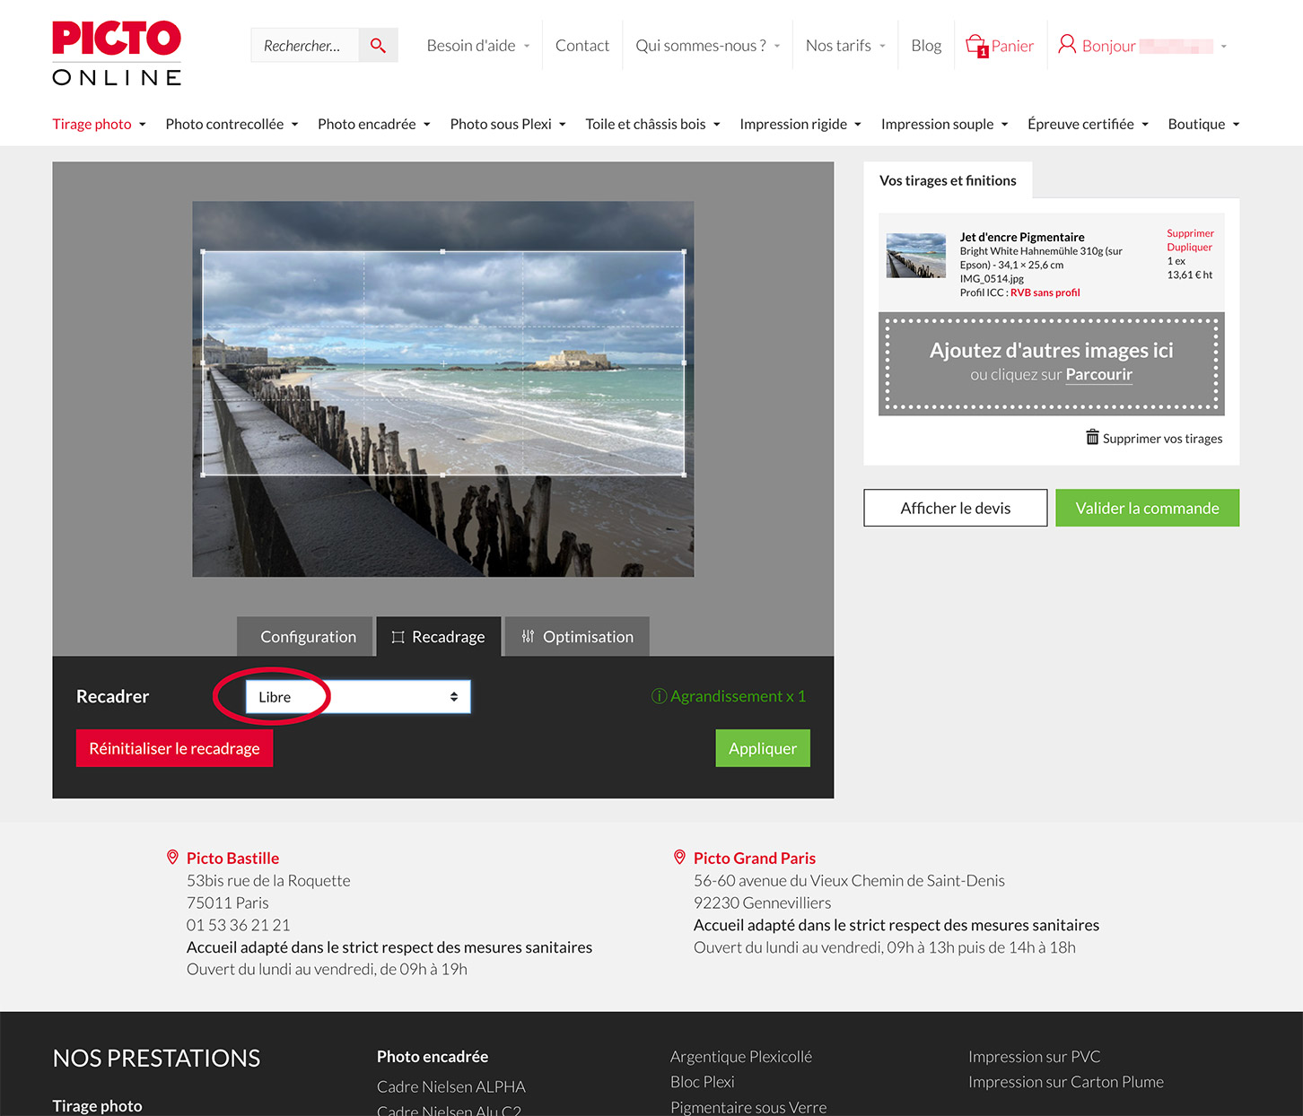Expand the Tirage photo menu
The image size is (1303, 1116).
pyautogui.click(x=99, y=125)
